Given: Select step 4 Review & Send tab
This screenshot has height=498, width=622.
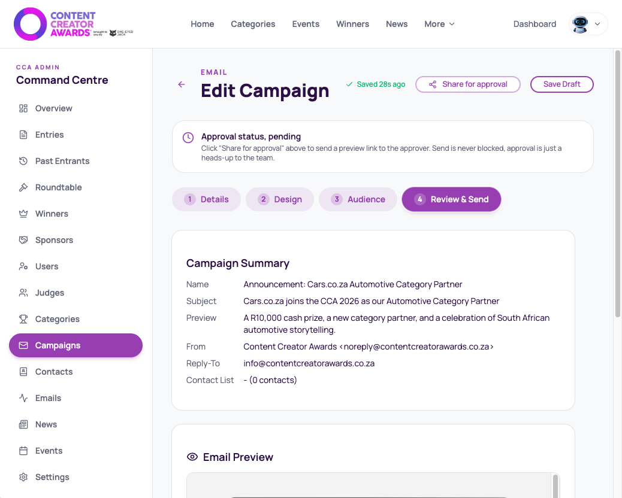Looking at the screenshot, I should pyautogui.click(x=451, y=199).
